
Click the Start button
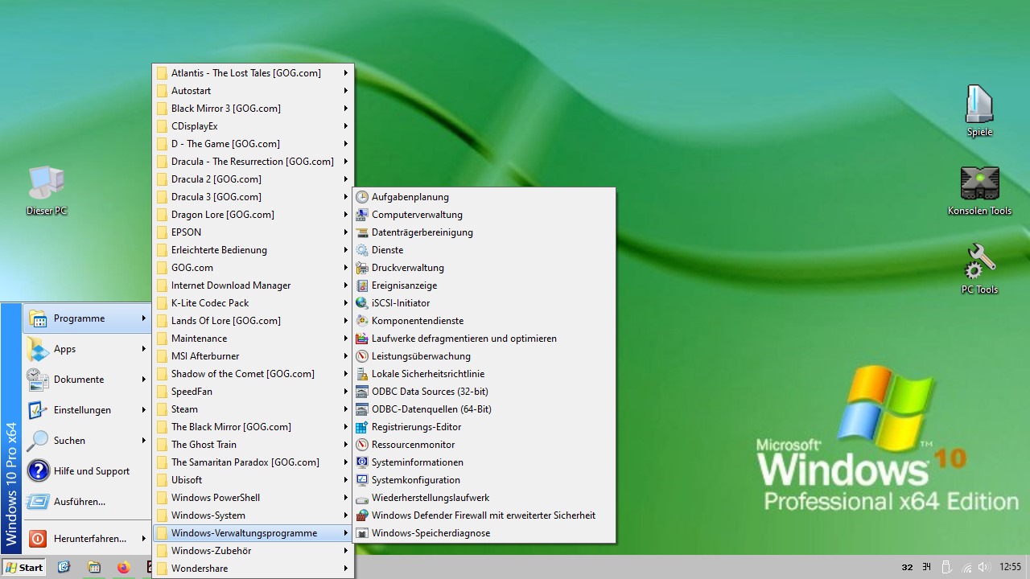[x=24, y=567]
